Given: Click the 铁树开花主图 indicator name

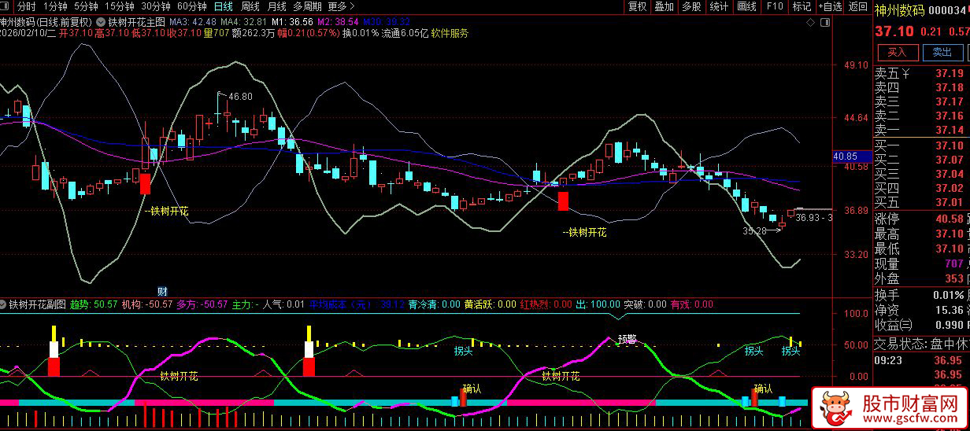Looking at the screenshot, I should tap(138, 22).
